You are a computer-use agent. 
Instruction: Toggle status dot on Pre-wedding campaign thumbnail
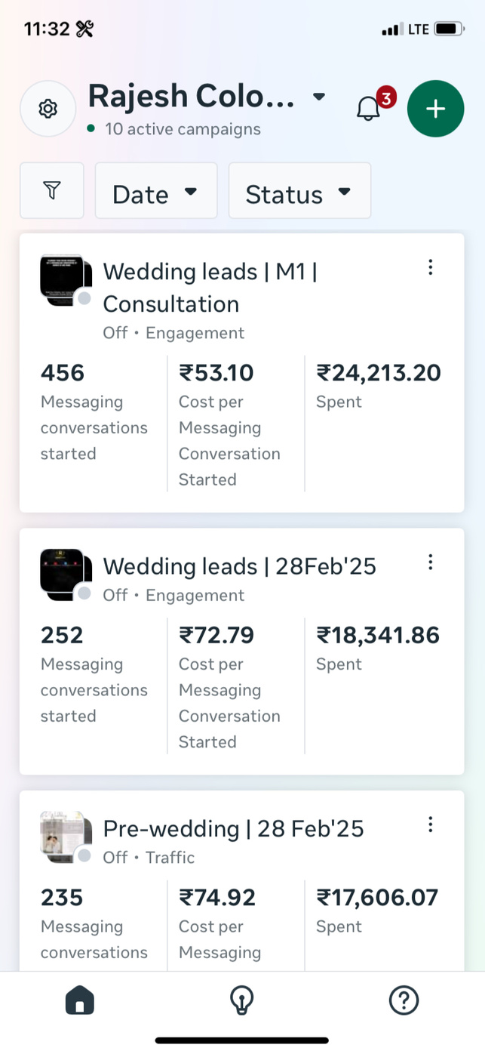tap(84, 855)
